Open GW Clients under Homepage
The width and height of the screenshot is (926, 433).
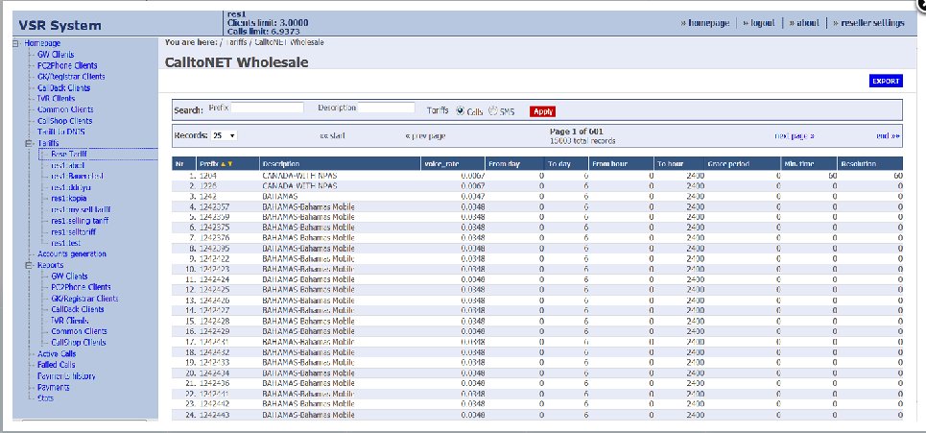pyautogui.click(x=56, y=55)
